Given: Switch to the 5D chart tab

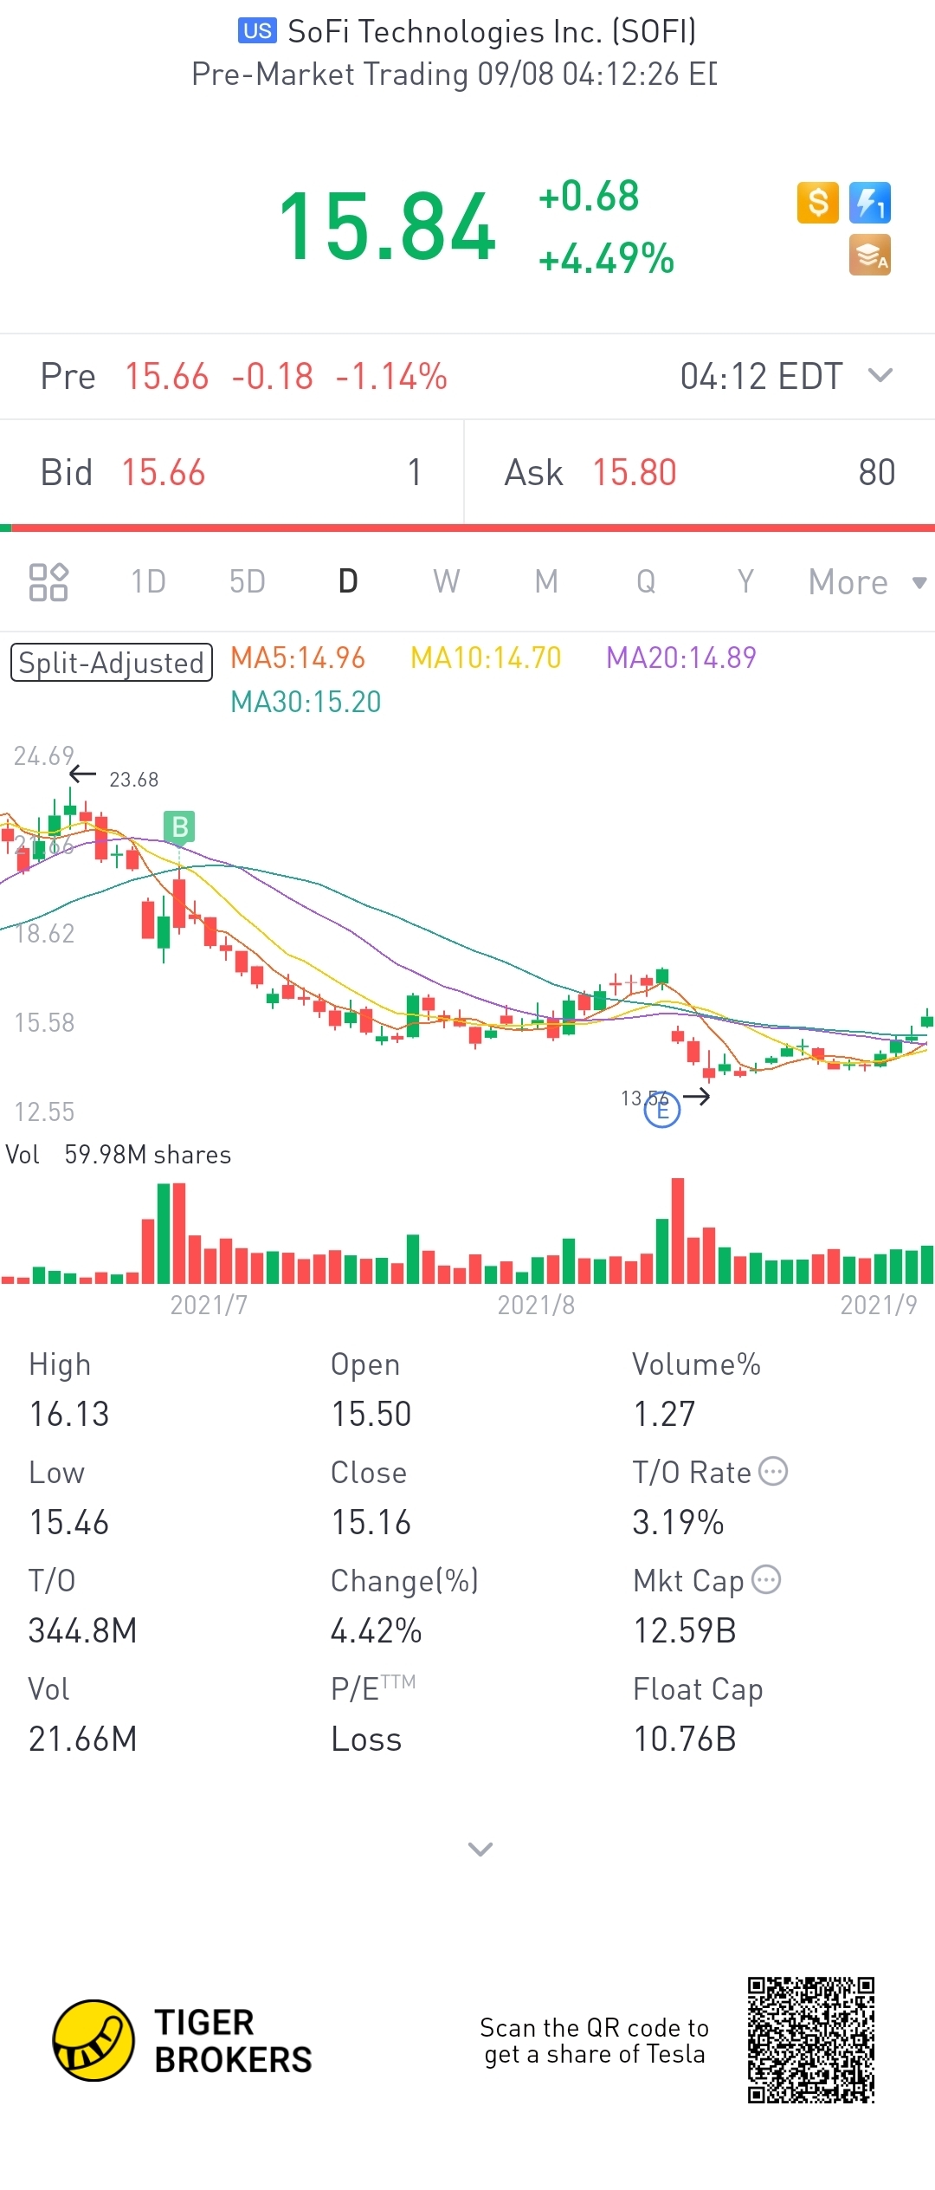Looking at the screenshot, I should click(248, 581).
